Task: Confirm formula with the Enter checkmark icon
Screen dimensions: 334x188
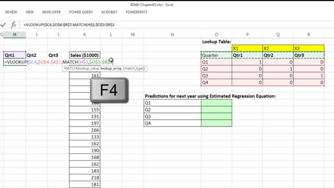Action: coord(3,25)
